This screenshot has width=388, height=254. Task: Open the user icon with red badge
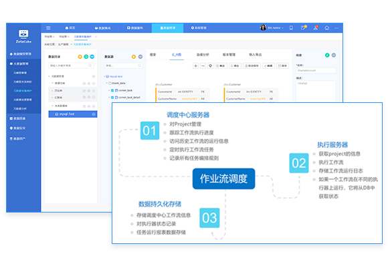[x=316, y=27]
